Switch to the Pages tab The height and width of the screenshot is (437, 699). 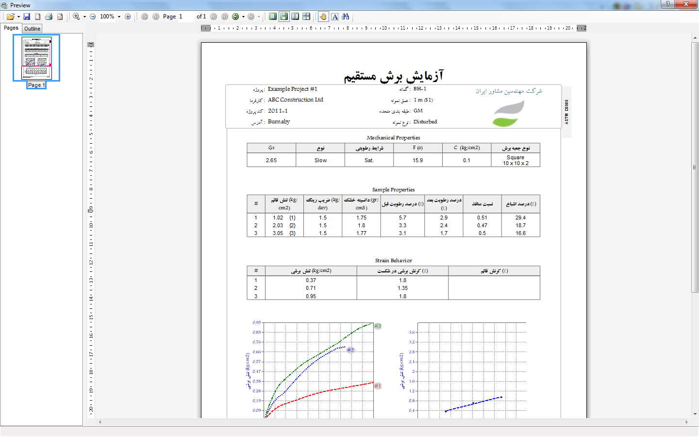click(x=11, y=28)
